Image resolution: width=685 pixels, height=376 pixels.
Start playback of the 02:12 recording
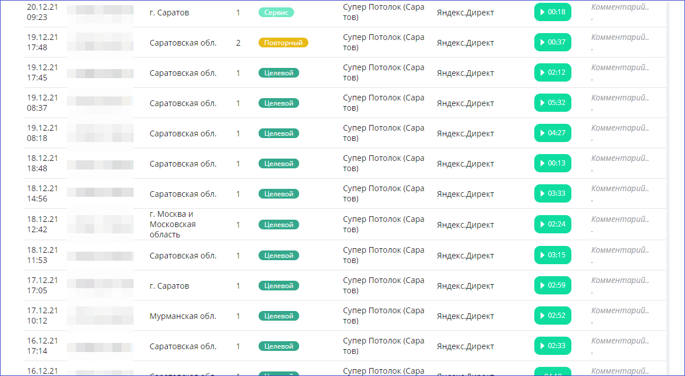click(x=552, y=72)
